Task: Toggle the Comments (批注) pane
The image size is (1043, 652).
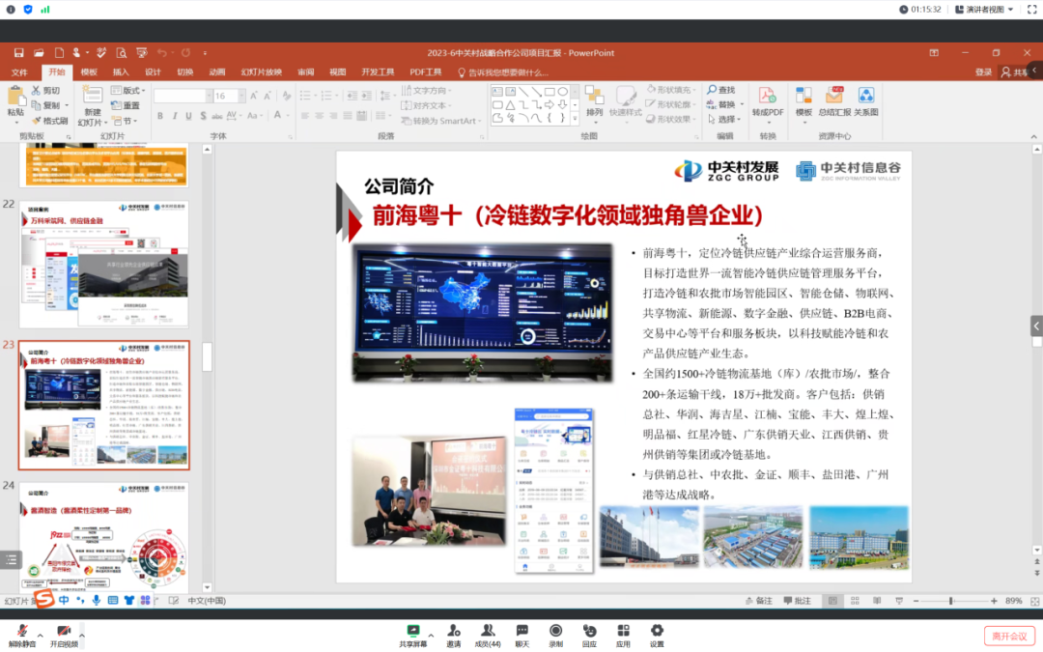Action: click(798, 601)
